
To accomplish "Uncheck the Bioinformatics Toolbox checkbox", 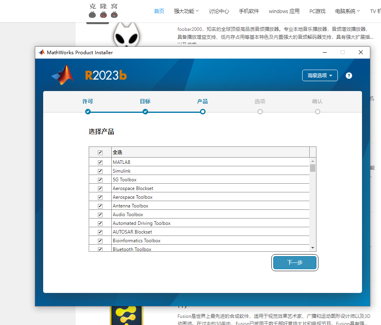I will click(x=100, y=241).
